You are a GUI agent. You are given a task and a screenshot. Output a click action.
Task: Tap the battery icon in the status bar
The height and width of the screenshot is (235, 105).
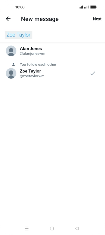click(x=93, y=7)
